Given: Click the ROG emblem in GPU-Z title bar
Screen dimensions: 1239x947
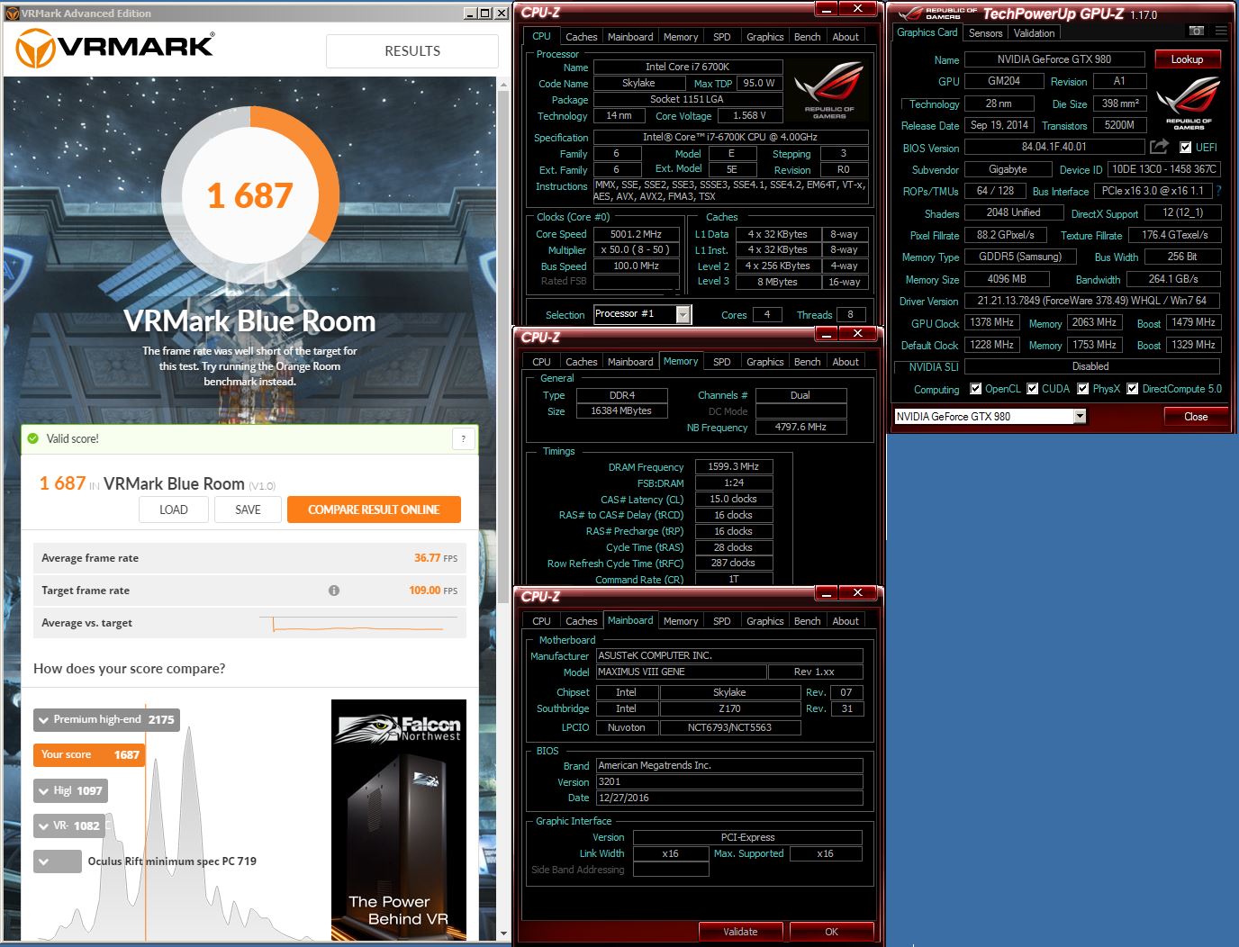Looking at the screenshot, I should [911, 14].
